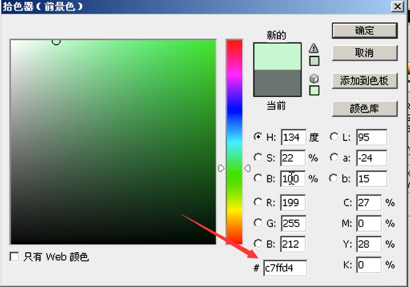Click the brightness field showing 100
This screenshot has height=287, width=410.
(x=293, y=179)
